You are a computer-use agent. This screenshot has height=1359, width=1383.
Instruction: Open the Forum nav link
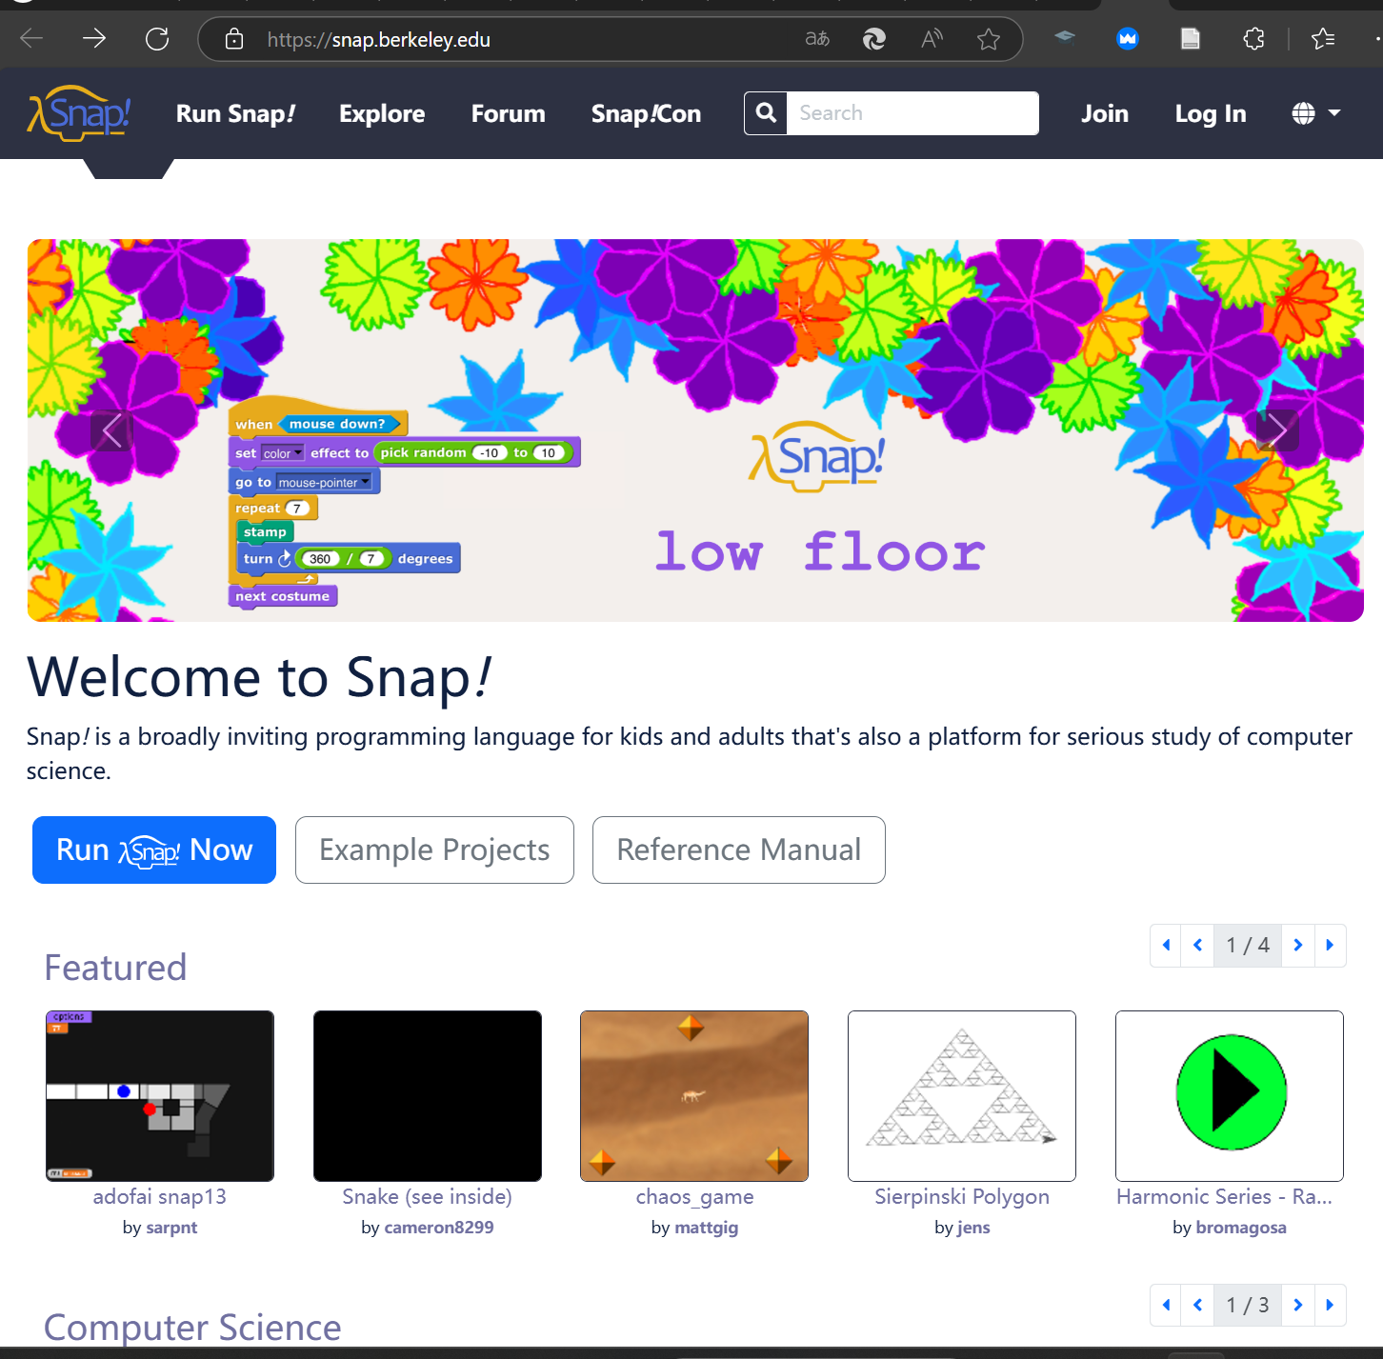pyautogui.click(x=509, y=113)
